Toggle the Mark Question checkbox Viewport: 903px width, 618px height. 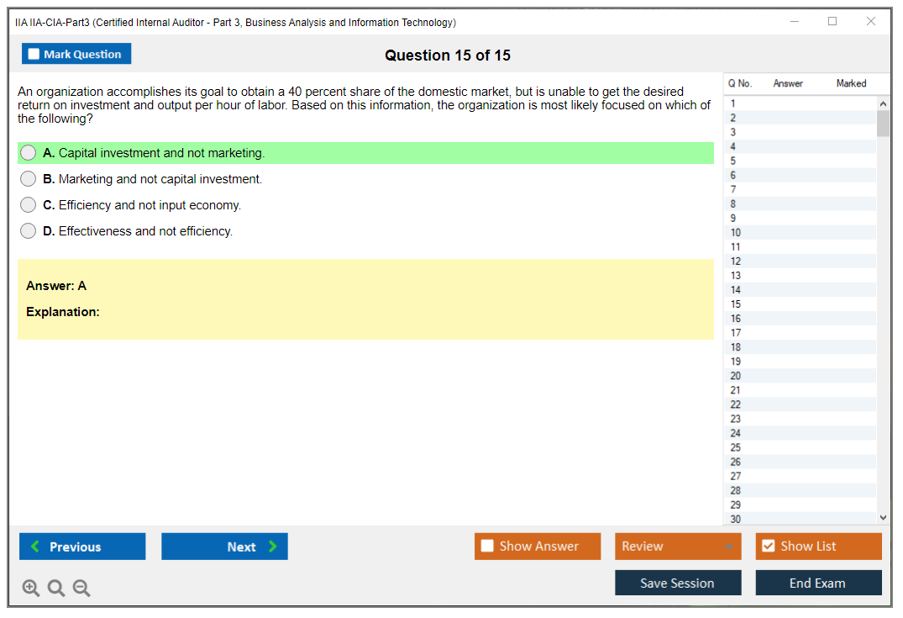(x=34, y=55)
